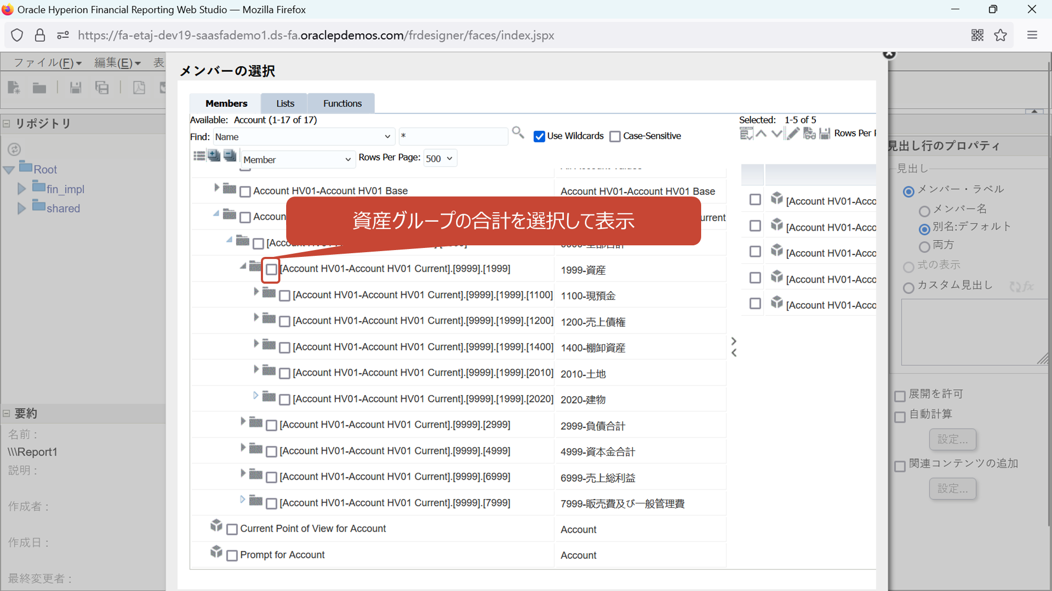Image resolution: width=1052 pixels, height=591 pixels.
Task: Click the collapse all rows icon
Action: [x=230, y=155]
